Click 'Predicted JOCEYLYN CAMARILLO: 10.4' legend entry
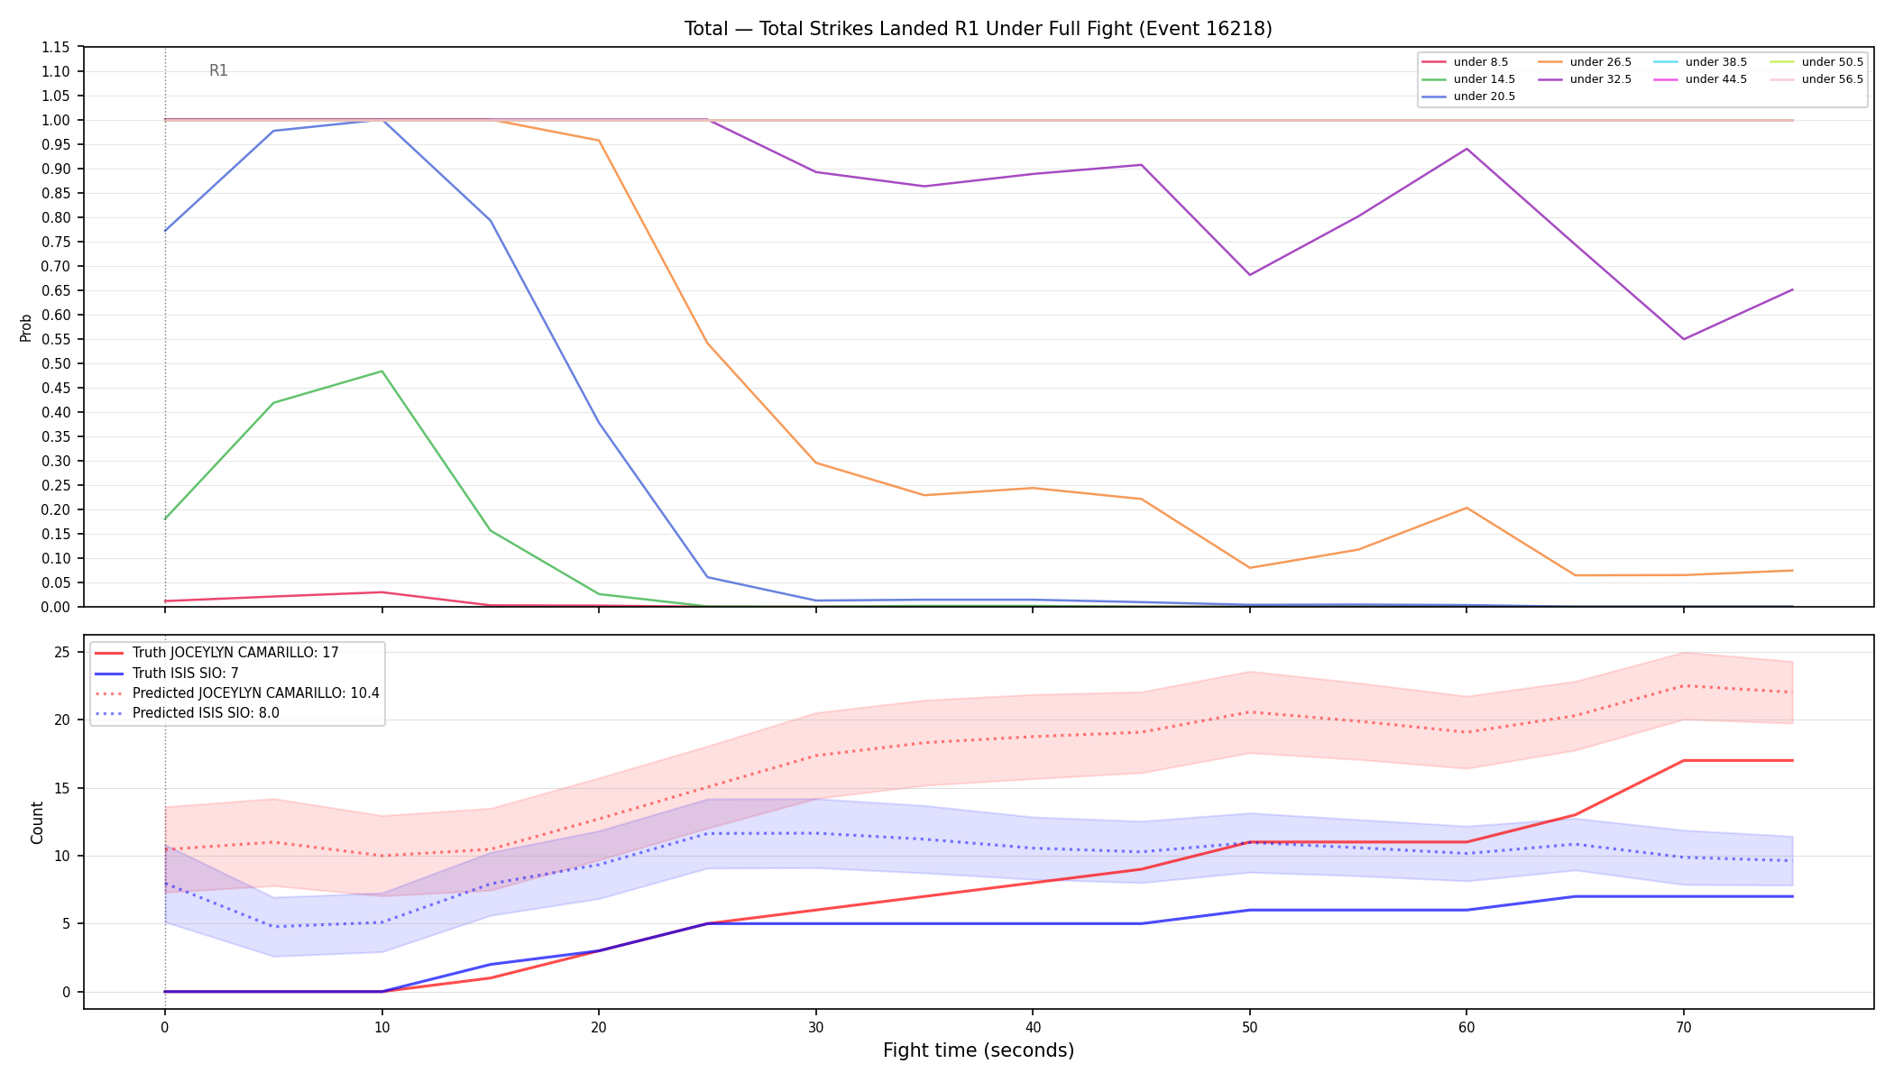This screenshot has height=1082, width=1894. (237, 693)
